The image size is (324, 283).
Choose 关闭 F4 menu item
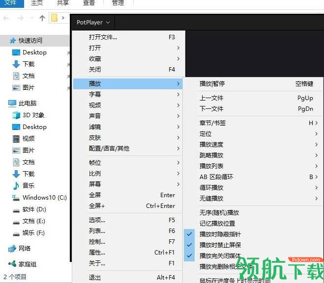[x=128, y=70]
